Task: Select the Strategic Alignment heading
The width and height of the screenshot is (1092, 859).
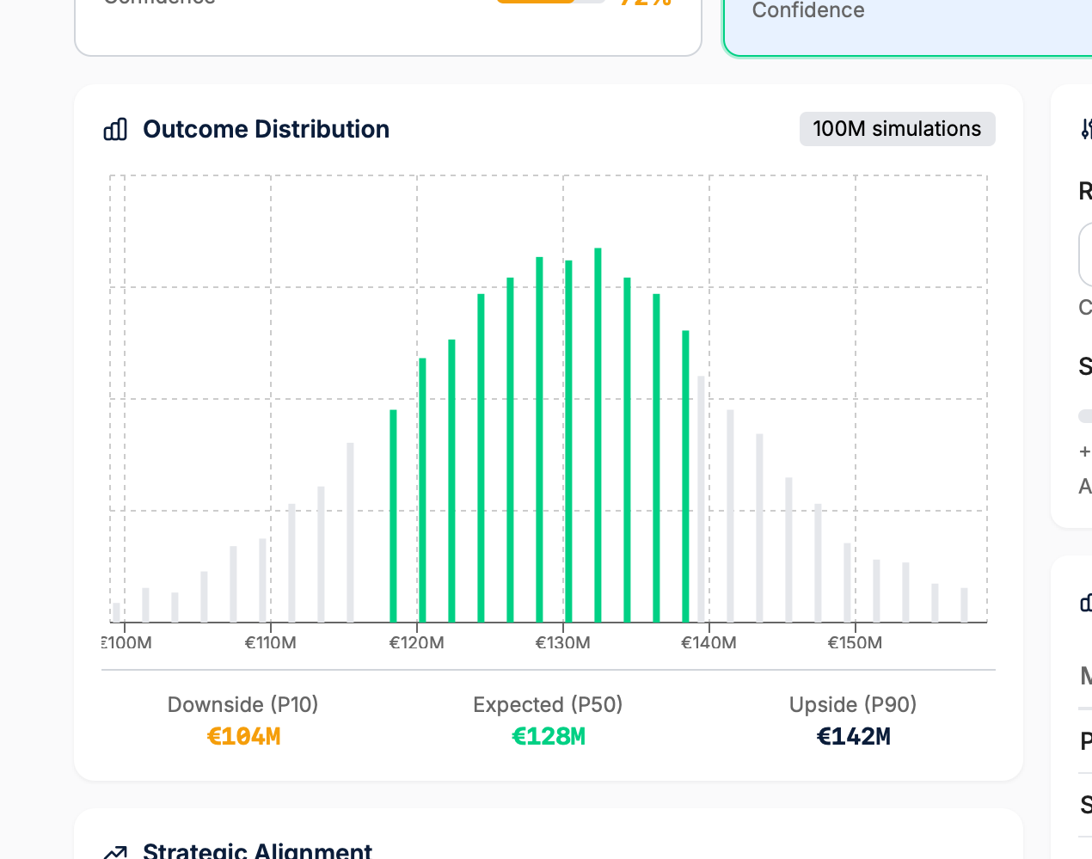Action: pyautogui.click(x=257, y=850)
